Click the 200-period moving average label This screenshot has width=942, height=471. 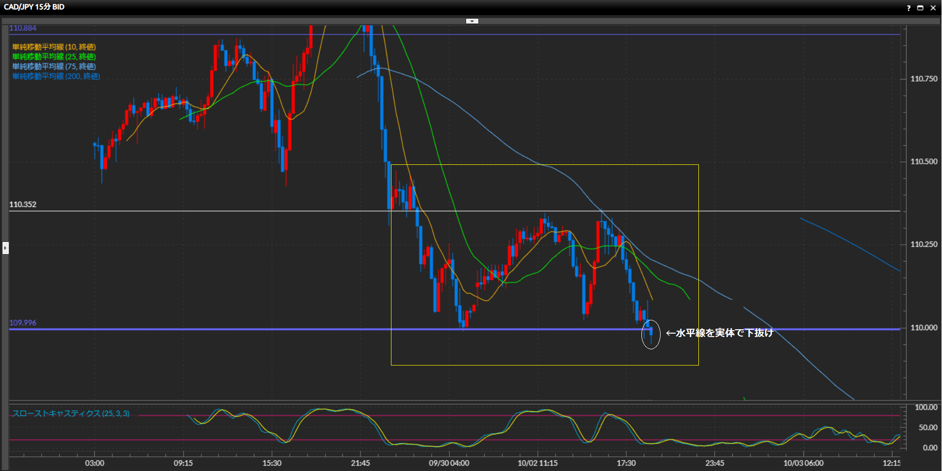click(x=56, y=77)
